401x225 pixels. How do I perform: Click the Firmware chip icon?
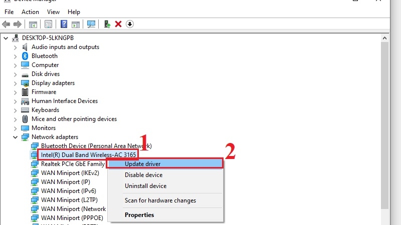click(x=25, y=92)
